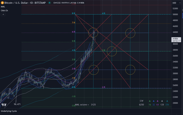Viewport: 183px width, 115px height.
Task: Click the Bitcoin symbol logo icon
Action: click(2, 3)
